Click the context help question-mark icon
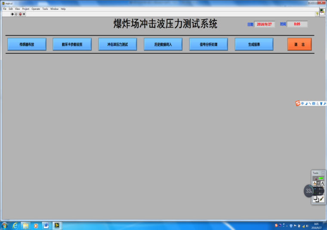The width and height of the screenshot is (327, 230). point(318,14)
